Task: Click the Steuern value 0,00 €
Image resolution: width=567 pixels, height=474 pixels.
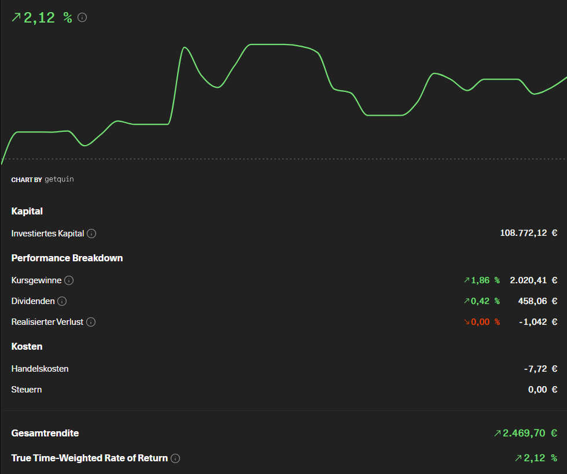Action: tap(543, 390)
